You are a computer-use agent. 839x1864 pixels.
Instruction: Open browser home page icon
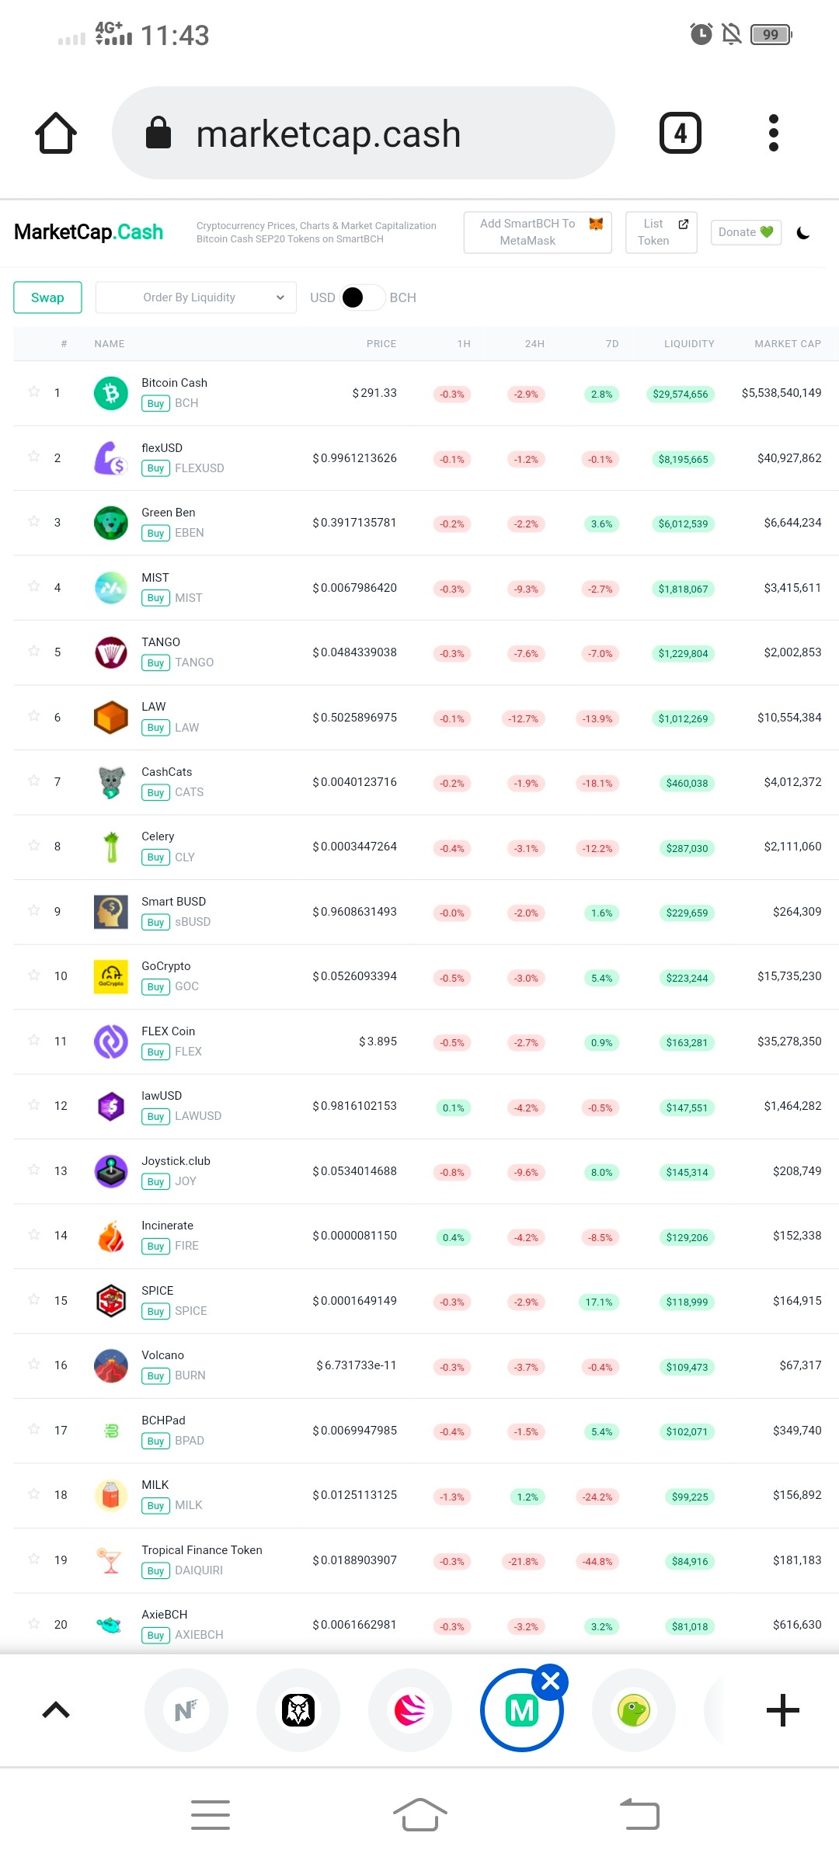pyautogui.click(x=56, y=133)
